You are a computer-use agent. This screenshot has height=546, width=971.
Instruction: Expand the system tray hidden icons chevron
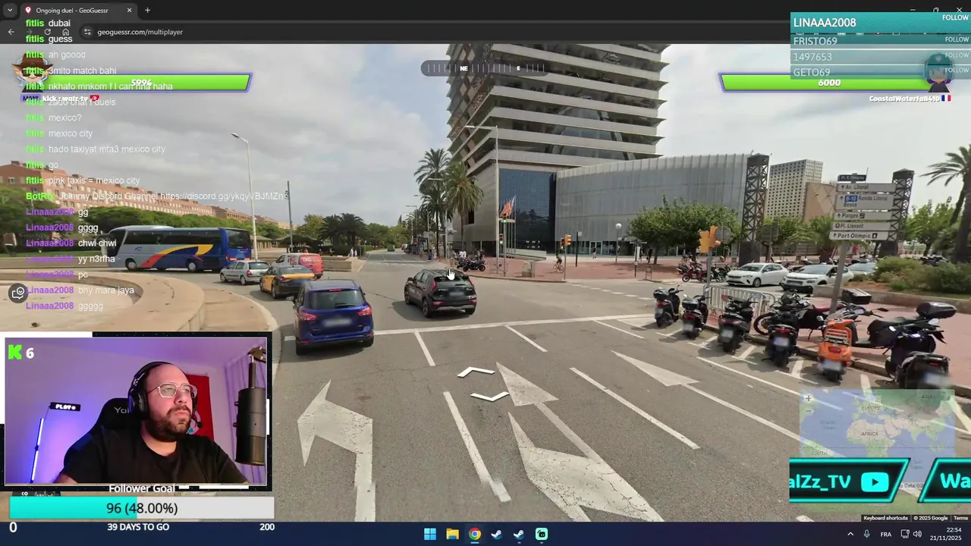tap(850, 534)
